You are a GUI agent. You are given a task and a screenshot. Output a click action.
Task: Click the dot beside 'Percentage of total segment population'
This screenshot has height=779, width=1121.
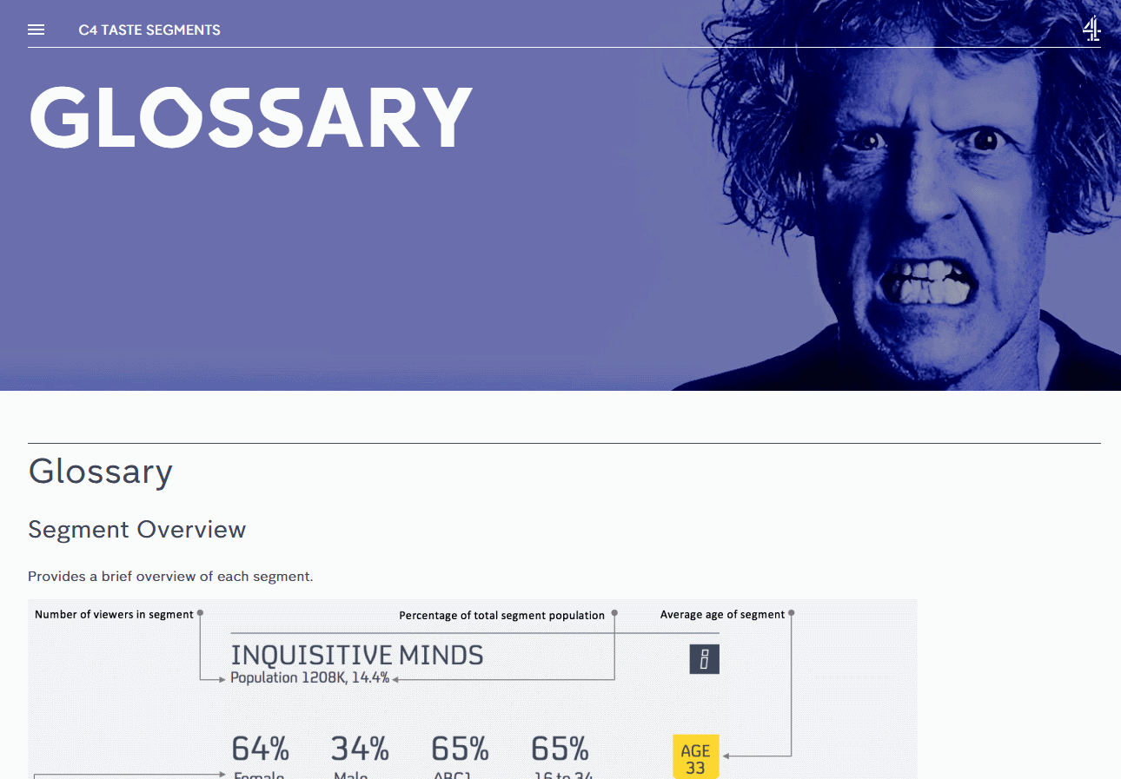tap(614, 613)
